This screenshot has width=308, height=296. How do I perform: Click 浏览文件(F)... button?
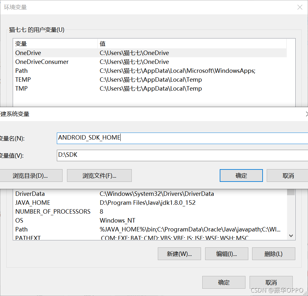(99, 176)
